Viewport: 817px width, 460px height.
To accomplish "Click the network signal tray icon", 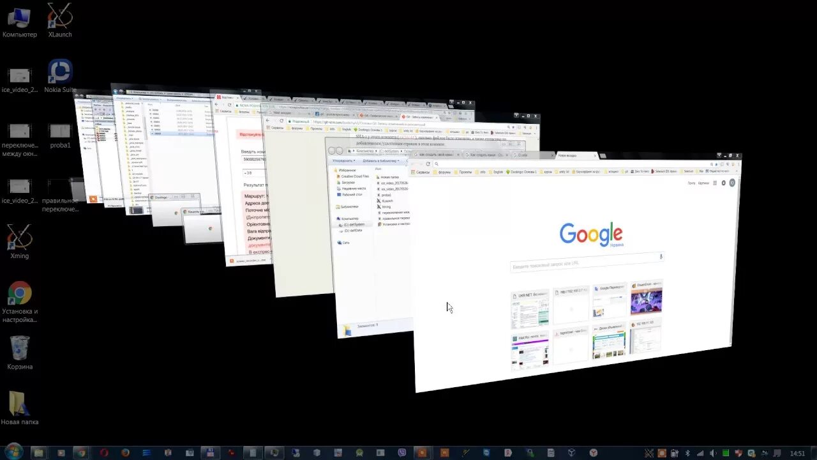I will [x=700, y=454].
